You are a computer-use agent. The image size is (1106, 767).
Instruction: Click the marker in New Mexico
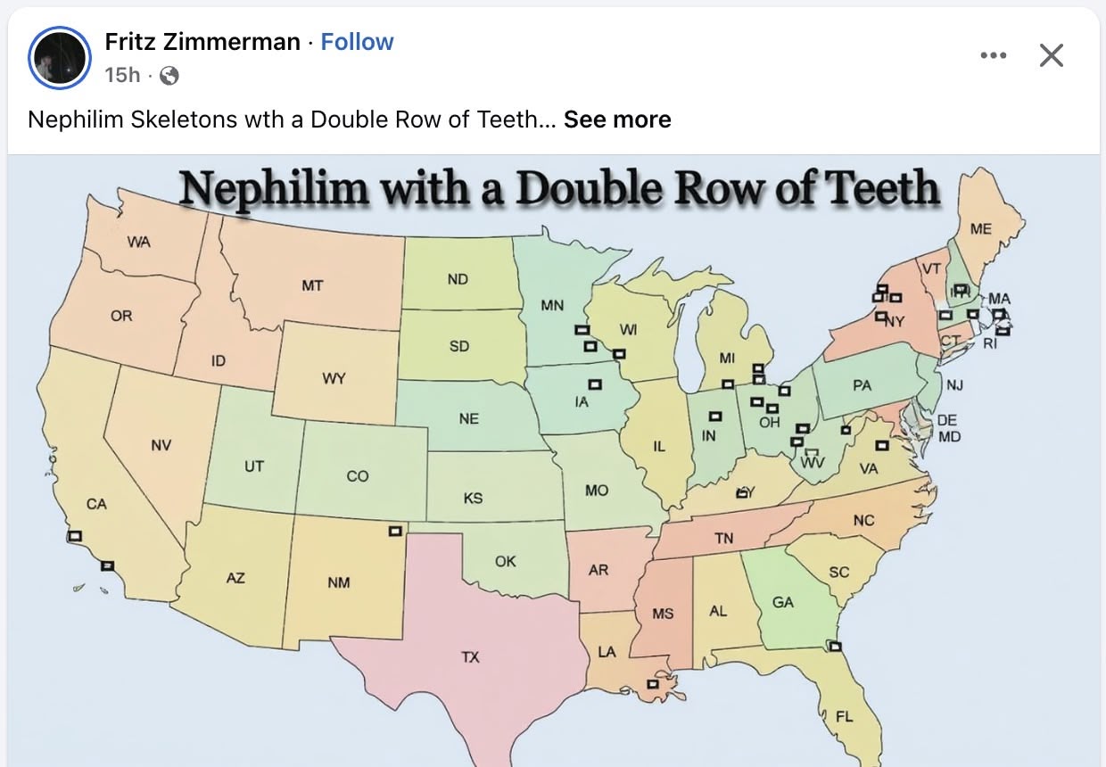[x=395, y=531]
